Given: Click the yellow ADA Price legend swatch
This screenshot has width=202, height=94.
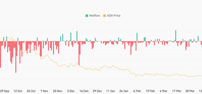Looking at the screenshot, I should pos(105,16).
